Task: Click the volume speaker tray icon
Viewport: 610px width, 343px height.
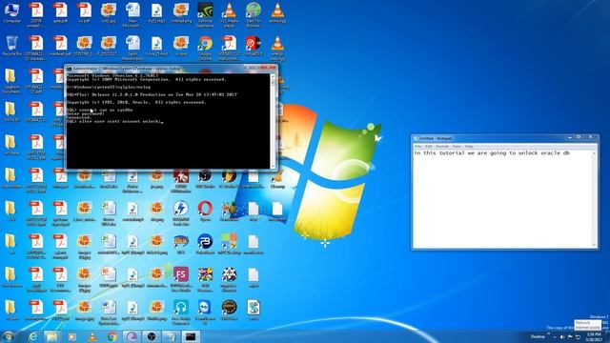Action: [561, 336]
